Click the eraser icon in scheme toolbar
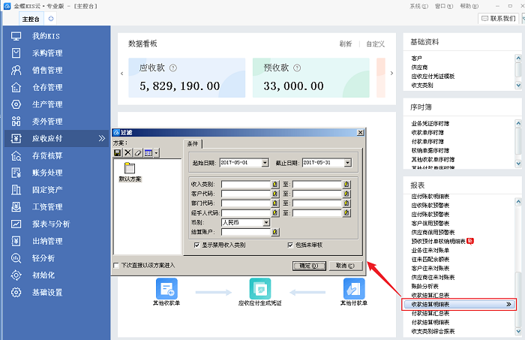 (137, 152)
